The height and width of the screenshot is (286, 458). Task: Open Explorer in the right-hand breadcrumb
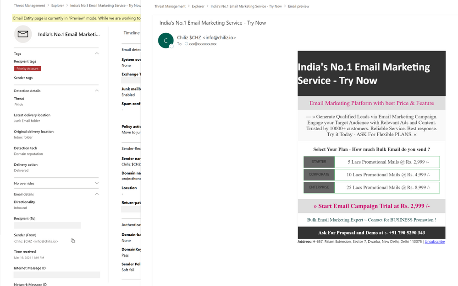tap(198, 6)
